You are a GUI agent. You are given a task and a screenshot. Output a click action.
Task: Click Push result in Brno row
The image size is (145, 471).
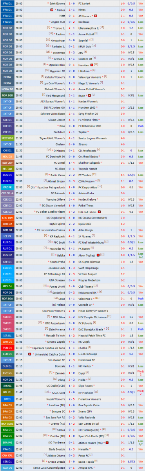141,126
